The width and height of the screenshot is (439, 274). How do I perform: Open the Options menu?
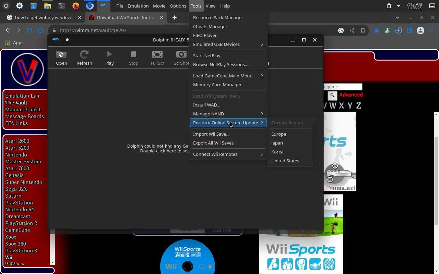click(x=178, y=6)
